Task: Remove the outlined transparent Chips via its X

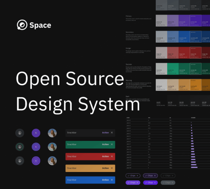Action: pyautogui.click(x=137, y=176)
